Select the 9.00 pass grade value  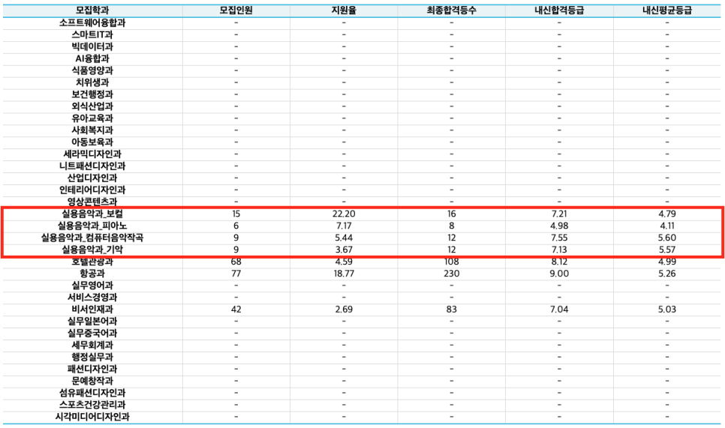[559, 274]
